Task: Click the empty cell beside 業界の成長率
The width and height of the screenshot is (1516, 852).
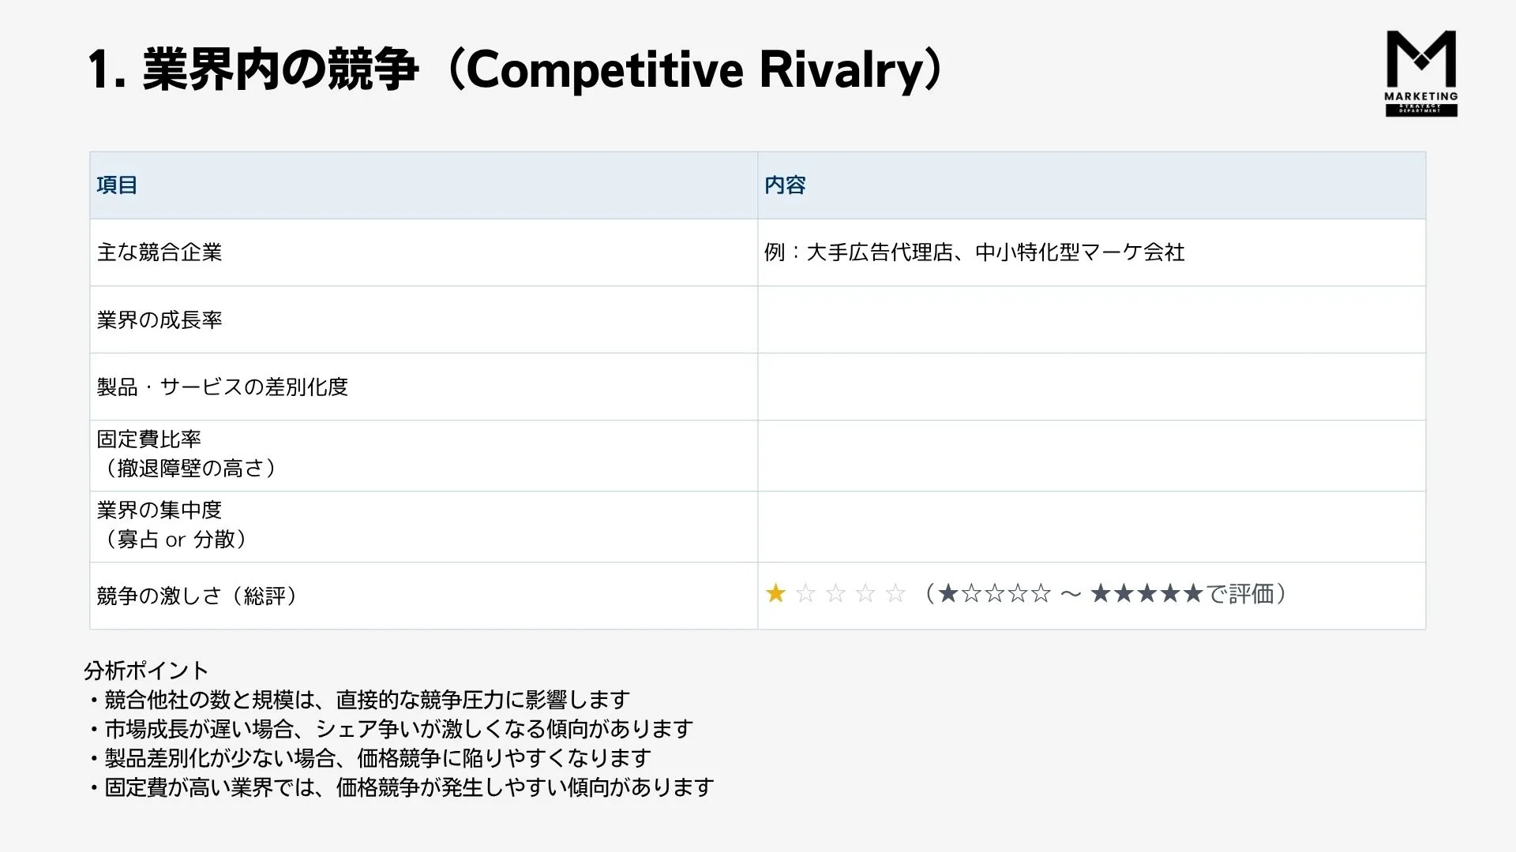Action: click(x=1092, y=319)
